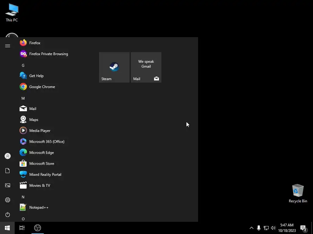Open the volume speaker icon
313x234 pixels.
click(x=273, y=228)
